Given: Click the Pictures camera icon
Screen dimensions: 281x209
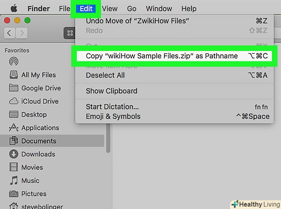Looking at the screenshot, I should point(14,194).
